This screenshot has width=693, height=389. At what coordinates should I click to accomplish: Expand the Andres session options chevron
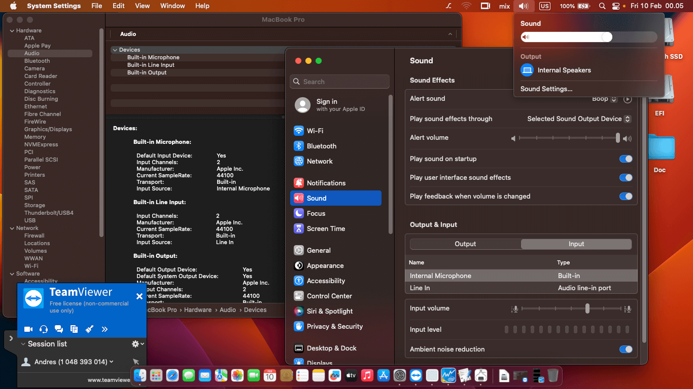111,362
